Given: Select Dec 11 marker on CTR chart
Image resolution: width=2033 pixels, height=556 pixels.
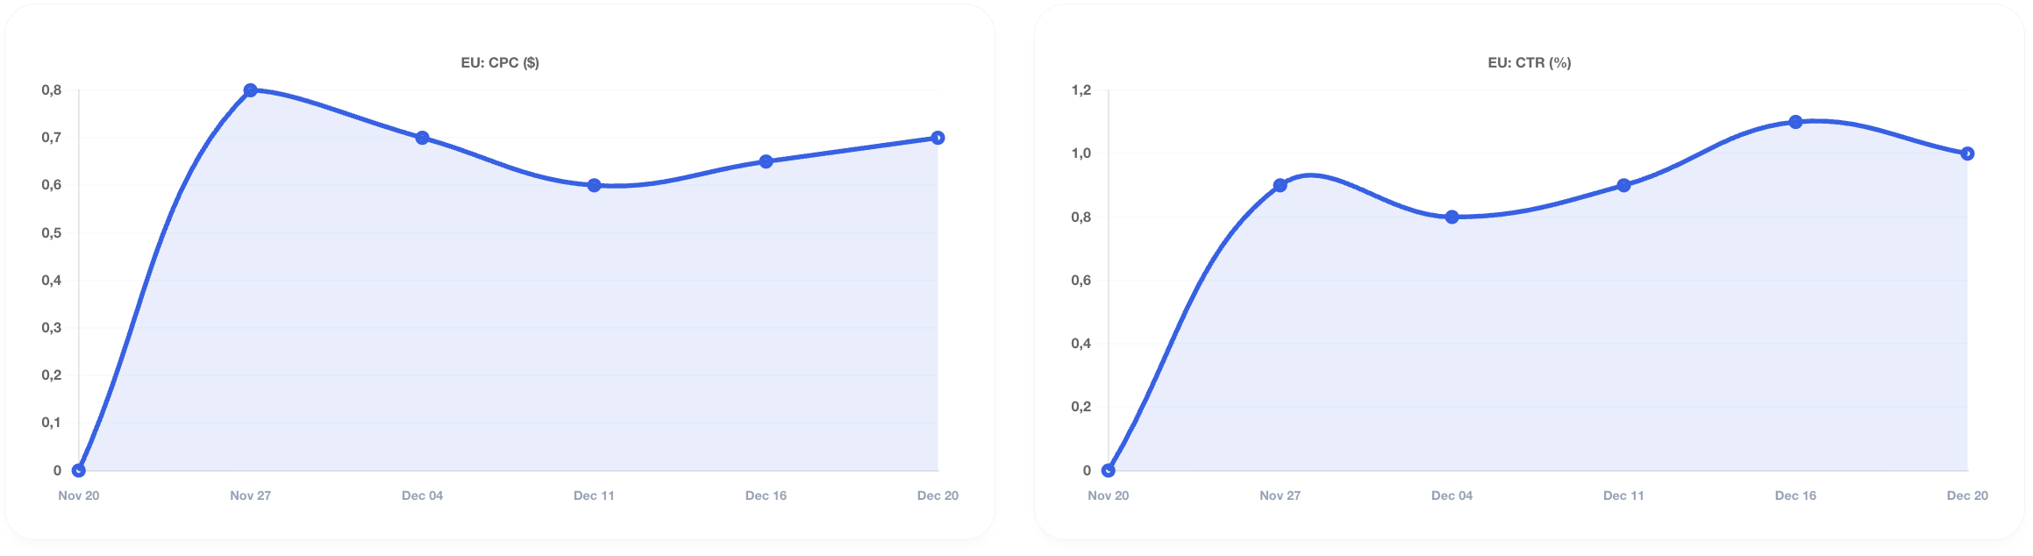Looking at the screenshot, I should coord(1624,185).
